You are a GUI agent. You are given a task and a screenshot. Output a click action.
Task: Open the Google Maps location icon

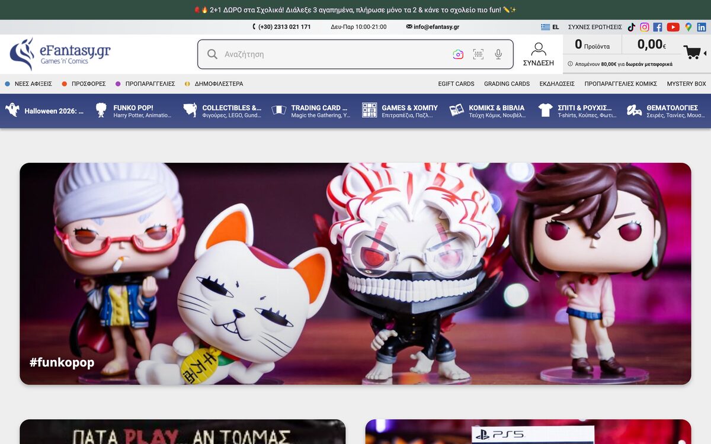(688, 27)
